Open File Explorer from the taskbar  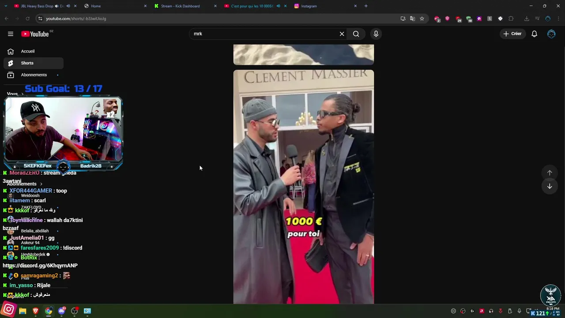click(23, 311)
